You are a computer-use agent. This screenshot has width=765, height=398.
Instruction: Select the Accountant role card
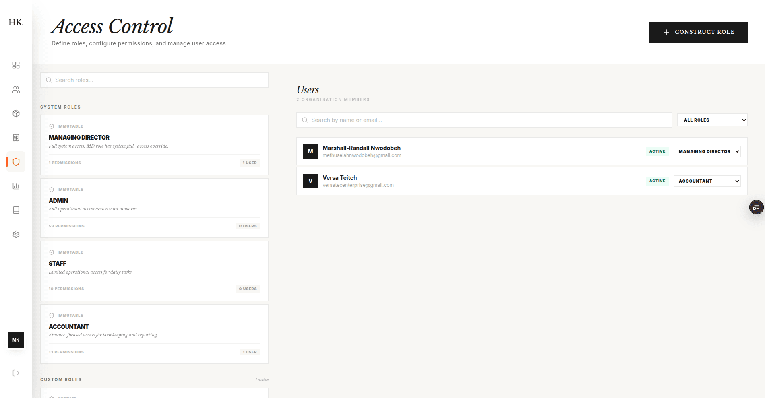coord(154,334)
